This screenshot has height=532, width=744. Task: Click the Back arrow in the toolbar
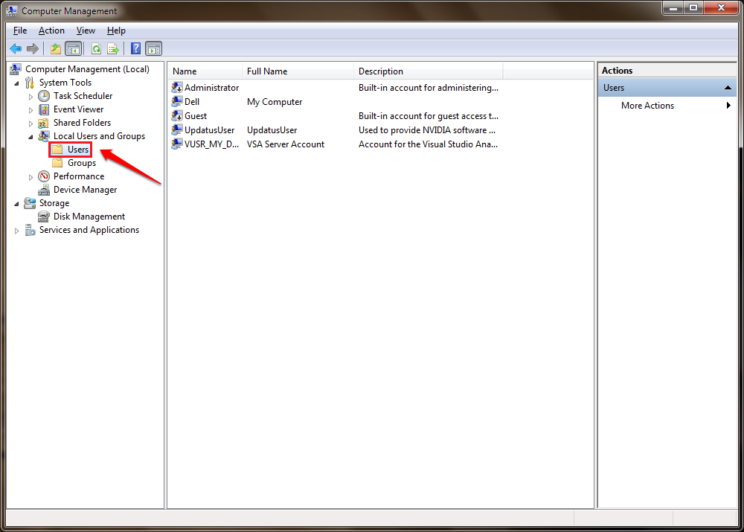[x=15, y=49]
